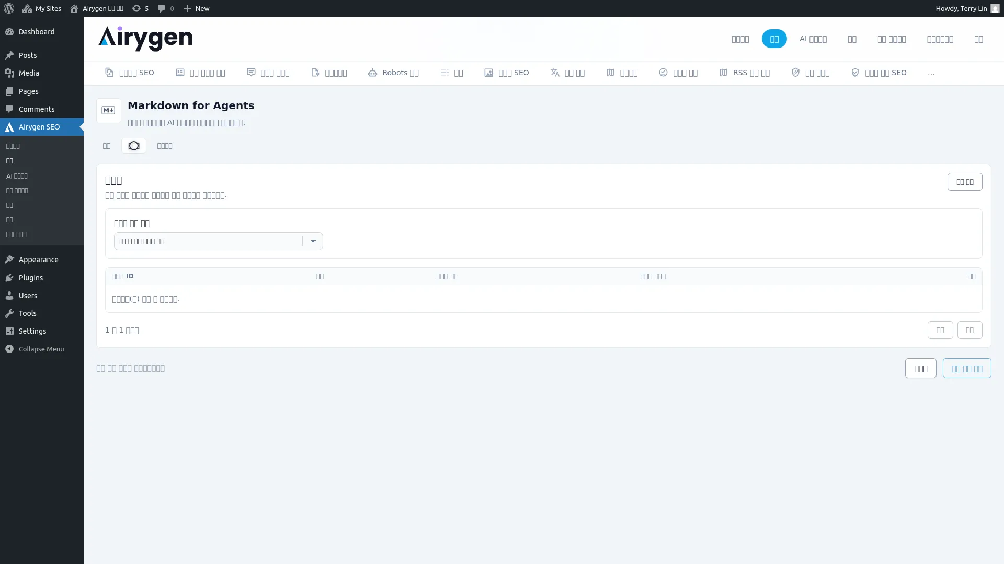This screenshot has height=564, width=1004.
Task: Click the Airygen logo
Action: coord(145,39)
